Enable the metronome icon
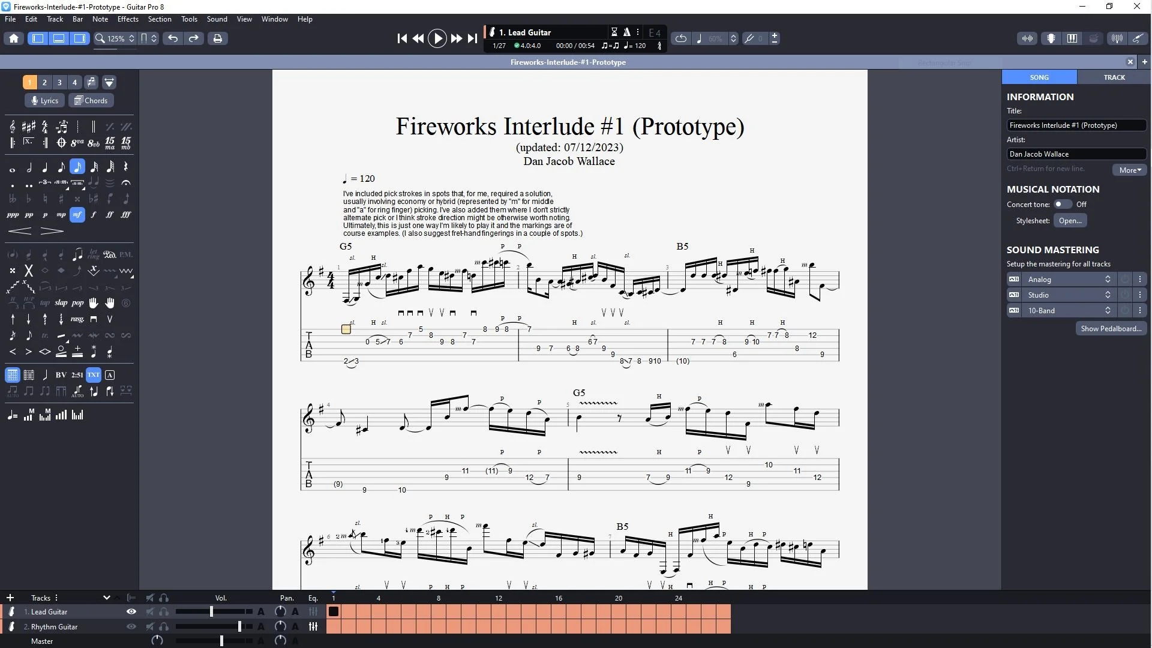 coord(626,32)
